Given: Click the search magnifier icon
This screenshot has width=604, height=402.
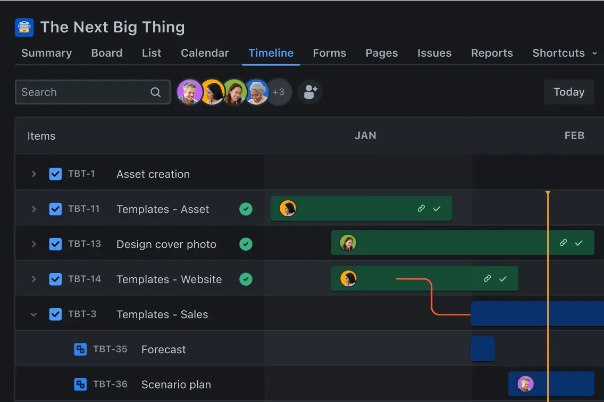Looking at the screenshot, I should click(155, 92).
